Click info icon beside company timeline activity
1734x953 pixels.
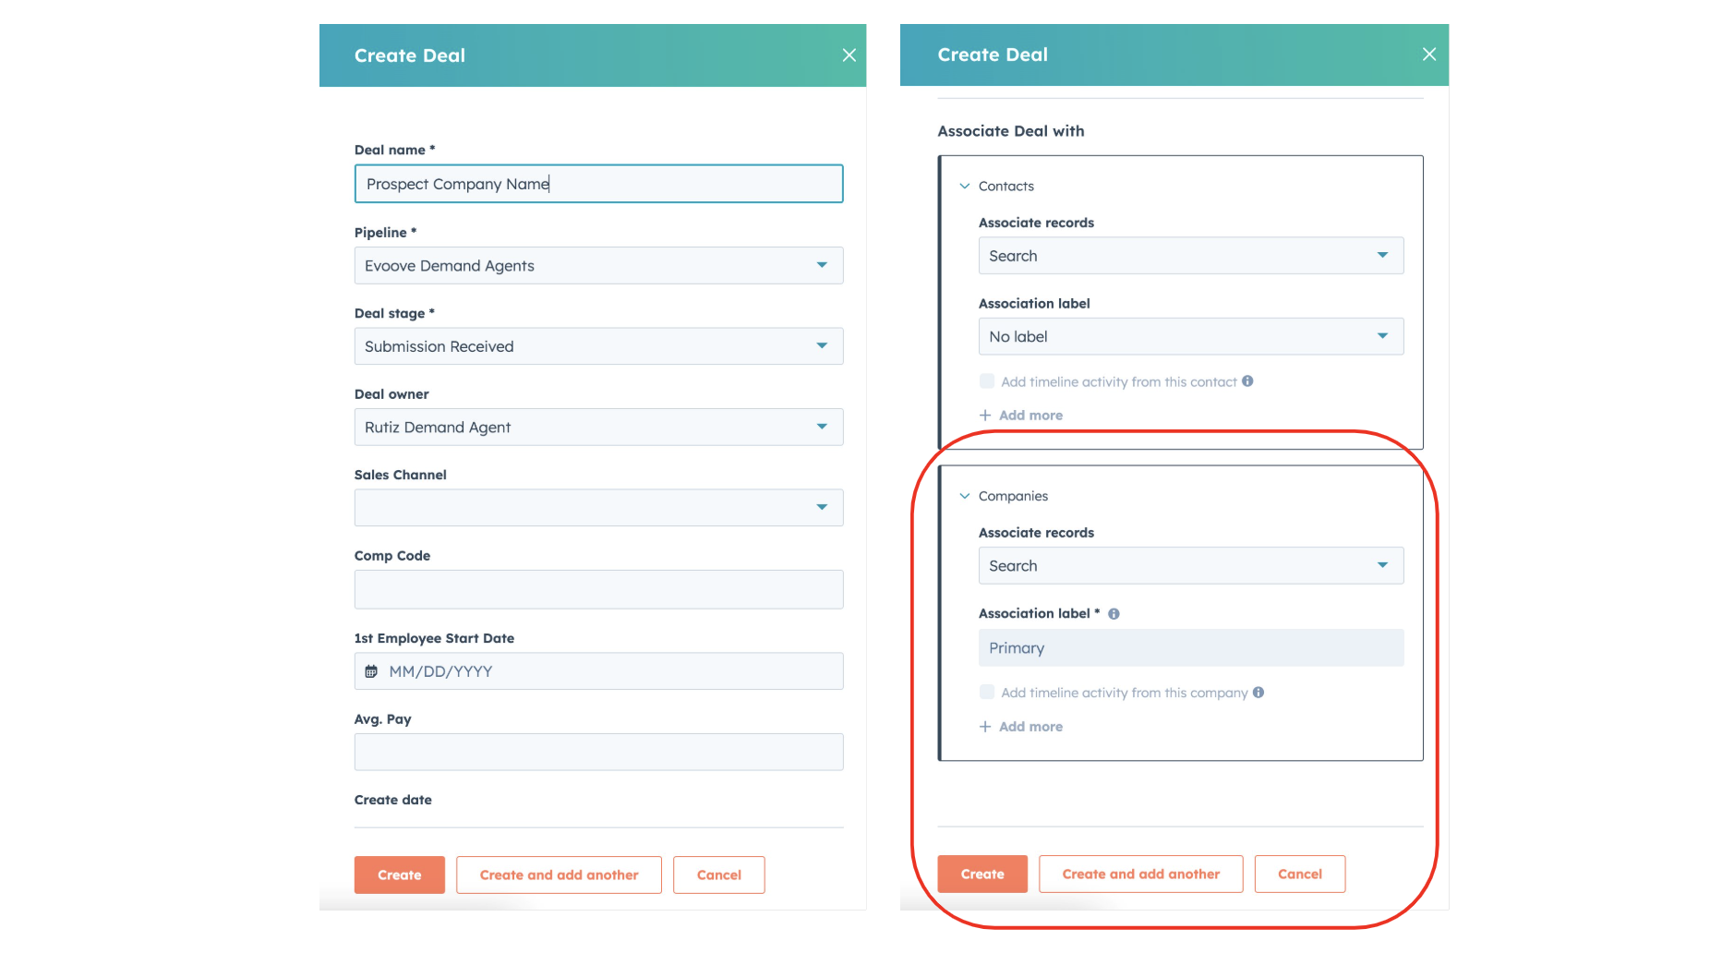coord(1258,693)
